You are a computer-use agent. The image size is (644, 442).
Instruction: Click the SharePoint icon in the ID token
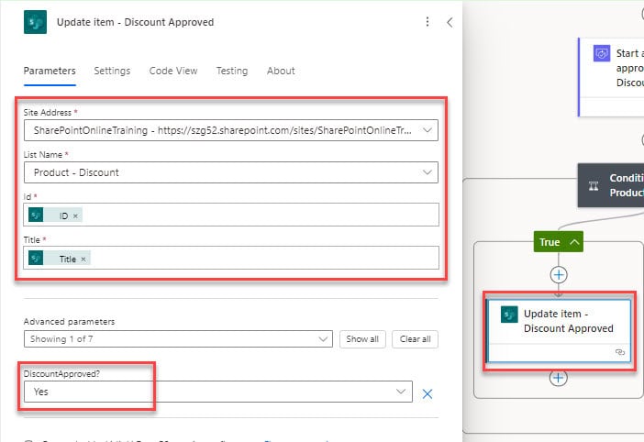tap(36, 215)
